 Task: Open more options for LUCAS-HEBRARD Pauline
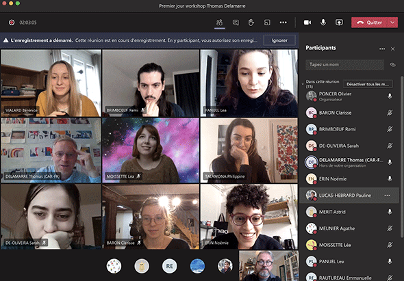(x=387, y=196)
